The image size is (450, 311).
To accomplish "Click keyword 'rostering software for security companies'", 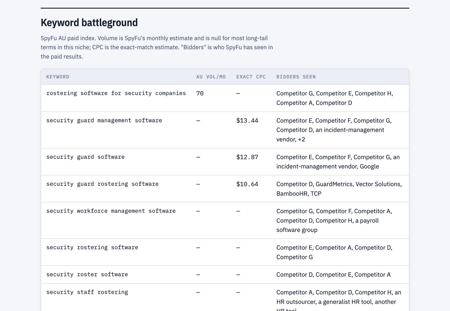I will 116,93.
